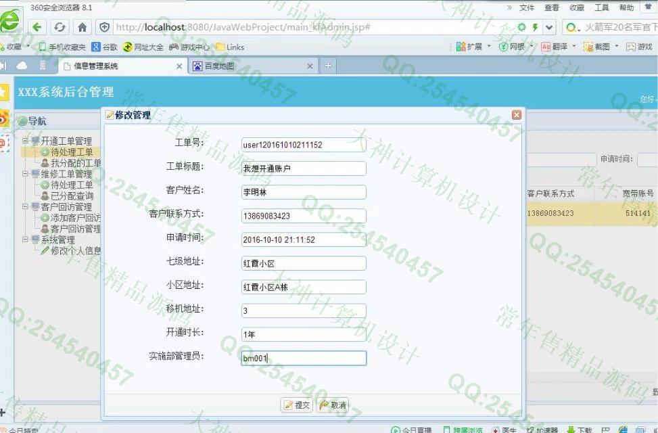Open the 收藏 menu in menu bar
Screen dimensions: 658x433
click(577, 7)
